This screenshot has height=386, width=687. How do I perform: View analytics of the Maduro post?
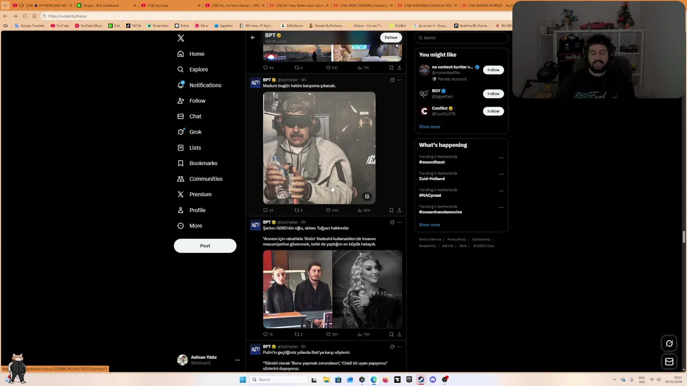[363, 210]
